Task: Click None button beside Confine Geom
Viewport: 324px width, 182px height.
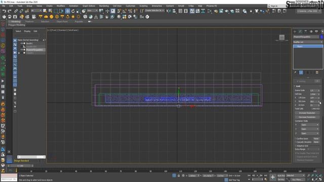Action: pos(316,139)
